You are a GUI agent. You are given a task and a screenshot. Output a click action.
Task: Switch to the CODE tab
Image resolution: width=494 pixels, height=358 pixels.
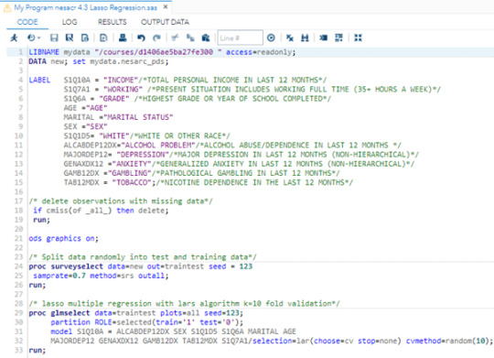pos(27,22)
